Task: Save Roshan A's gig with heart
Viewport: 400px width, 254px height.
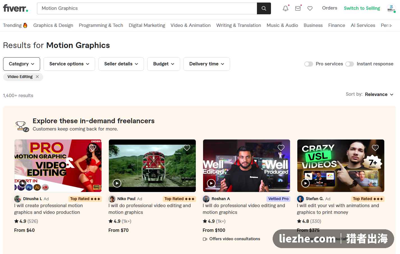Action: [x=281, y=148]
